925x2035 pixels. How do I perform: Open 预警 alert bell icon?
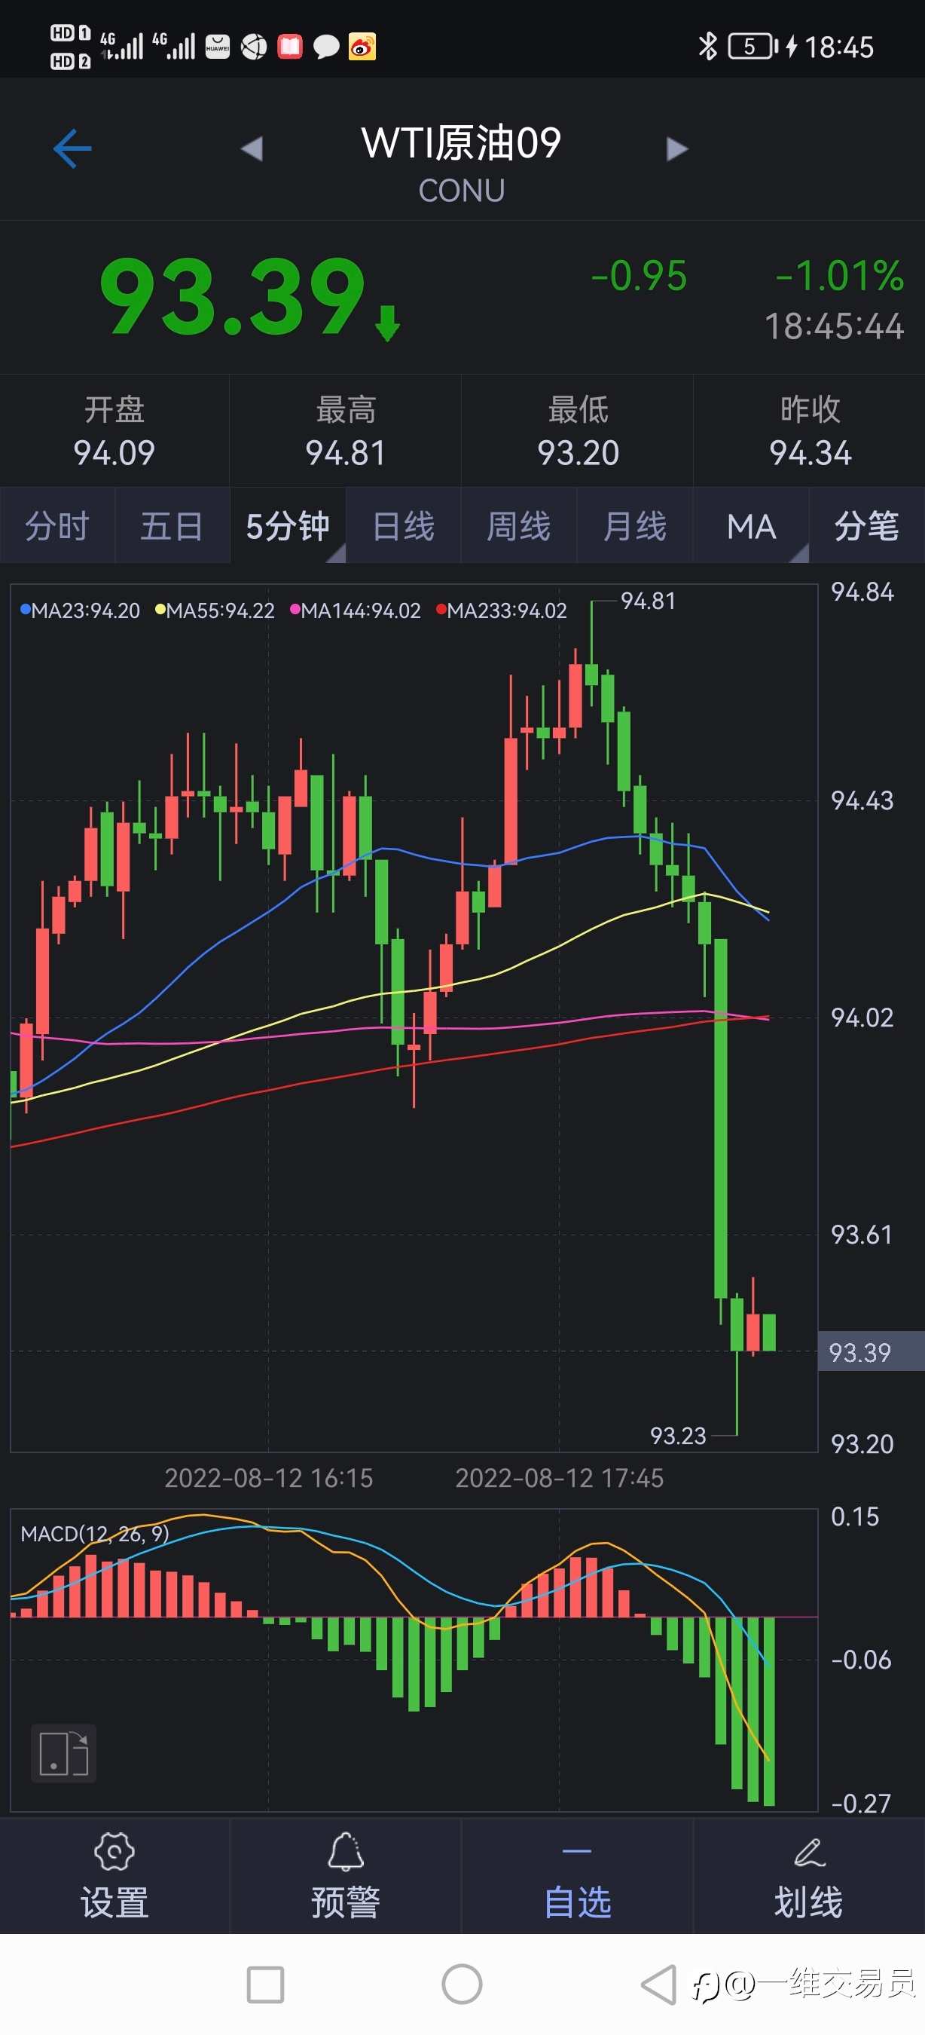coord(346,1876)
